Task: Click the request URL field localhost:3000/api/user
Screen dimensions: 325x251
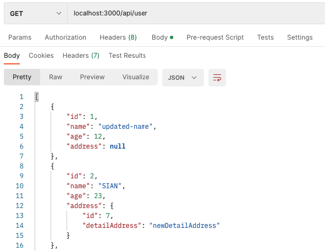Action: point(196,13)
